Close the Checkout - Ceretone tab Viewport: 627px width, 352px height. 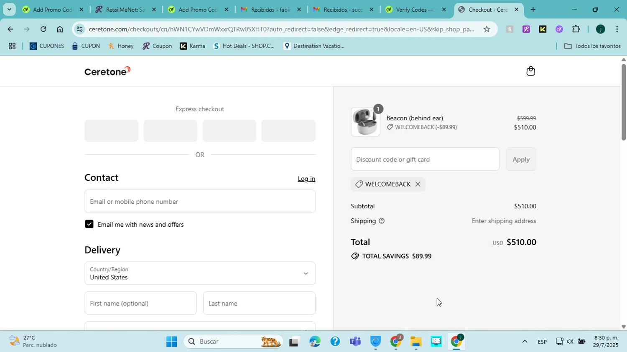coord(516,9)
